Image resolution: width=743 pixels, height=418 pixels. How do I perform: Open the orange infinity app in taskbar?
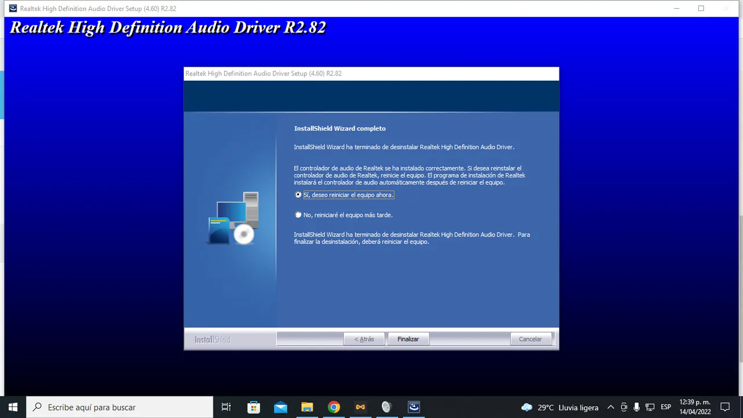point(360,407)
